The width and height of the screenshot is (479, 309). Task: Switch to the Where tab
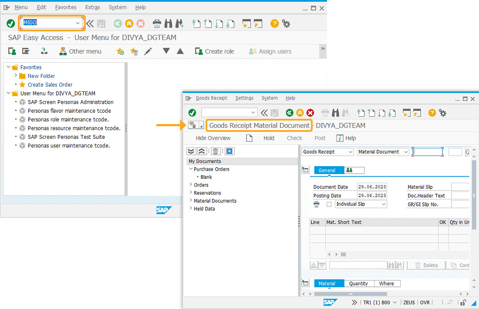[x=386, y=284]
